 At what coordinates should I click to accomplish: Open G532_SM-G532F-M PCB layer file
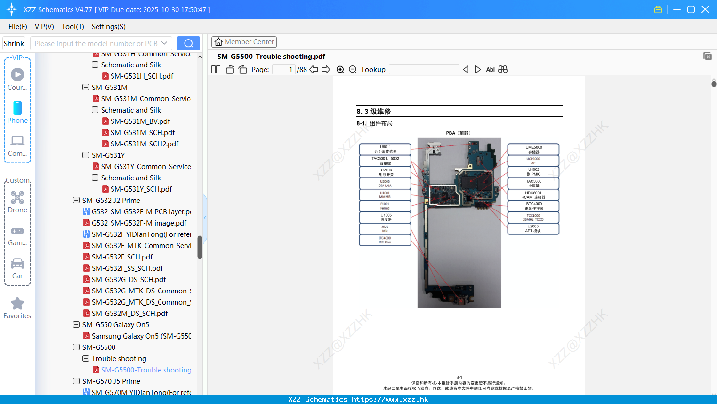click(x=141, y=211)
